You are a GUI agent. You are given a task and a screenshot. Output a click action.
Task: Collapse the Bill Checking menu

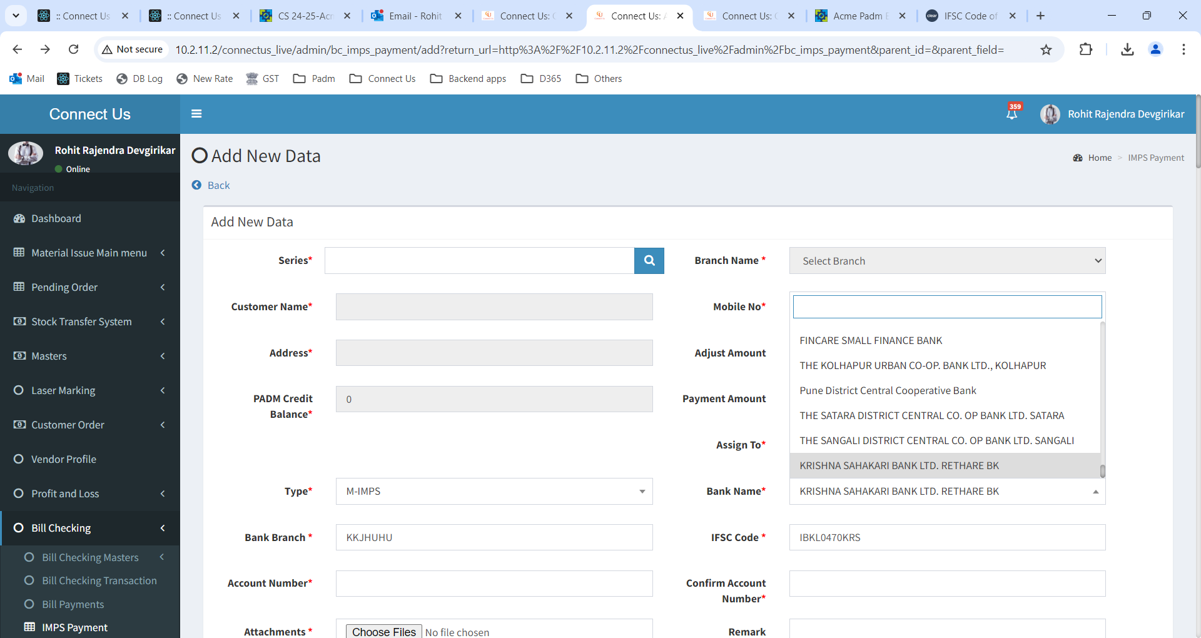163,528
